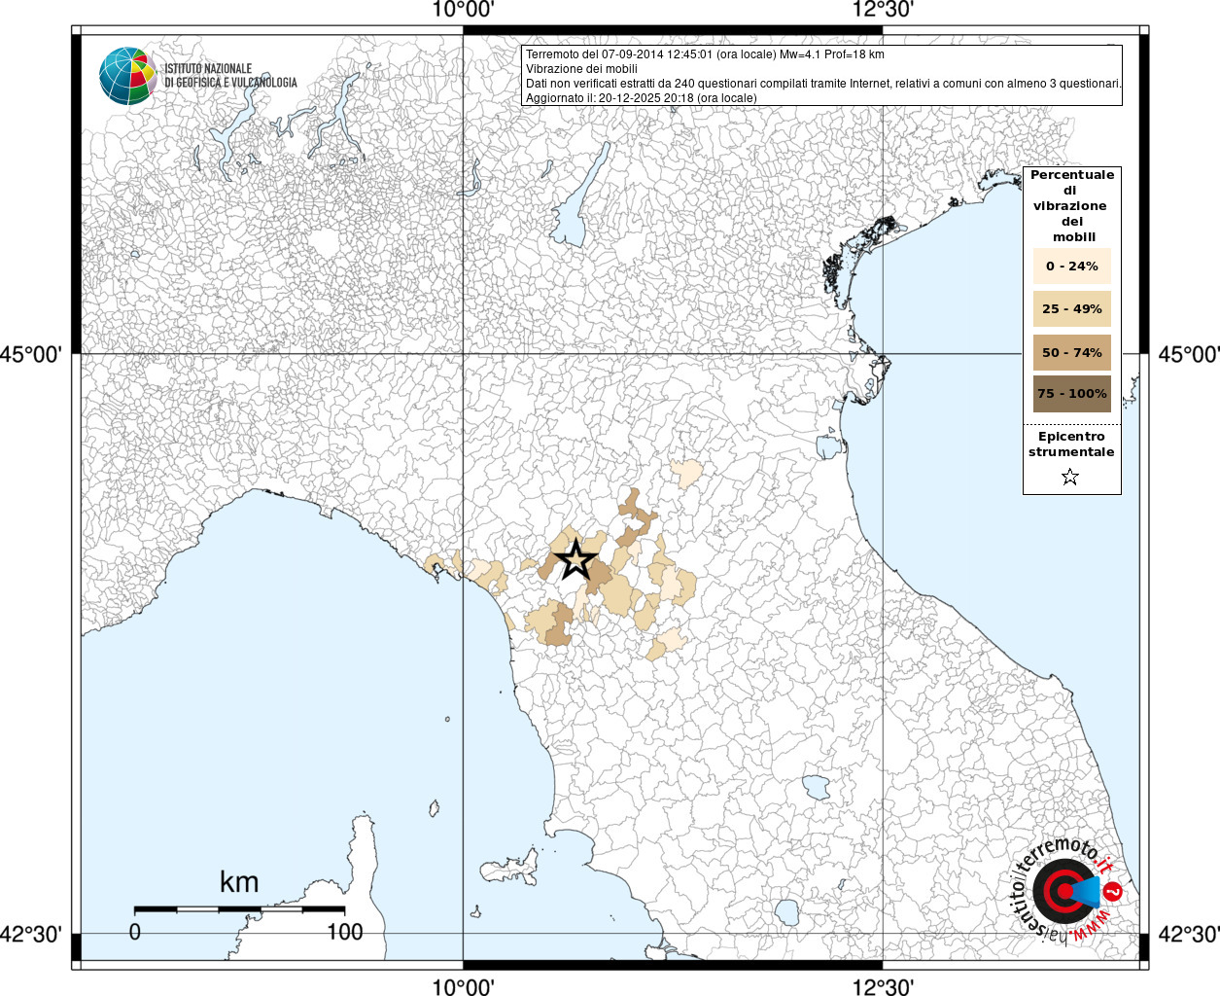This screenshot has width=1220, height=996.
Task: Click the top 12°30' longitude label
Action: coord(883,10)
